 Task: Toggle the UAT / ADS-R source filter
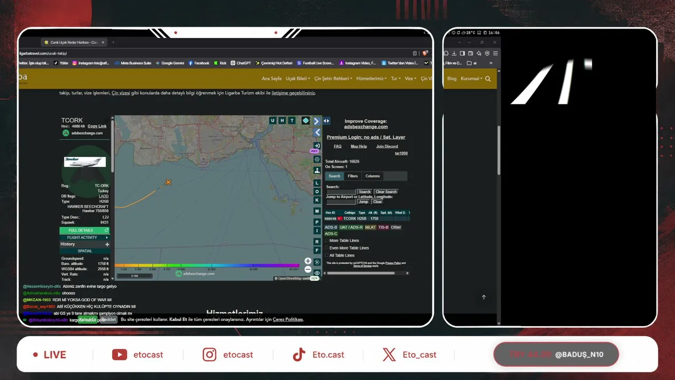[351, 227]
